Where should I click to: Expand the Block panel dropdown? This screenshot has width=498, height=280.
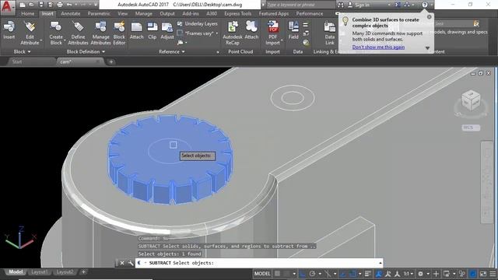point(22,51)
